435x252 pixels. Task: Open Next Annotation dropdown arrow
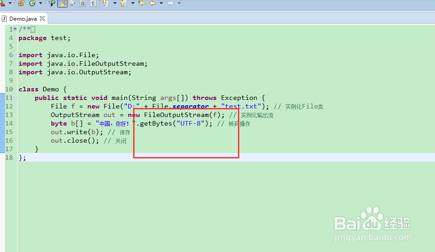(x=115, y=3)
